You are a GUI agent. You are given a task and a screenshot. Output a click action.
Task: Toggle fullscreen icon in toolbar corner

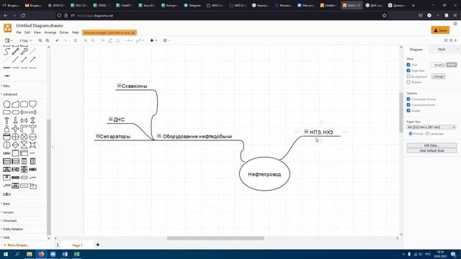click(x=446, y=40)
